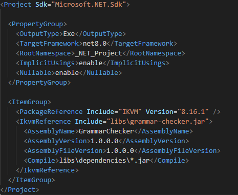This screenshot has height=195, width=238.
Task: Click the libs\dependencies\*.jar compile path
Action: 104,161
